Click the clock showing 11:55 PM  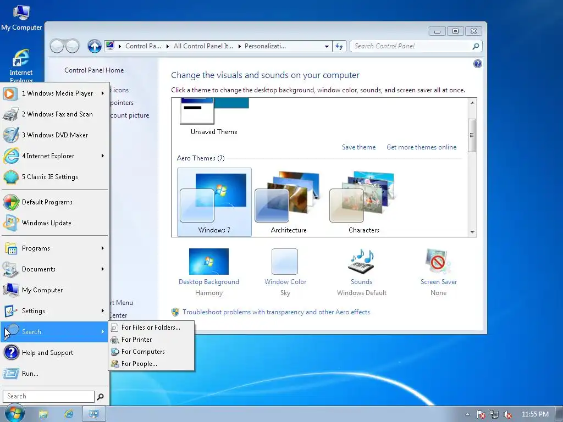point(535,414)
